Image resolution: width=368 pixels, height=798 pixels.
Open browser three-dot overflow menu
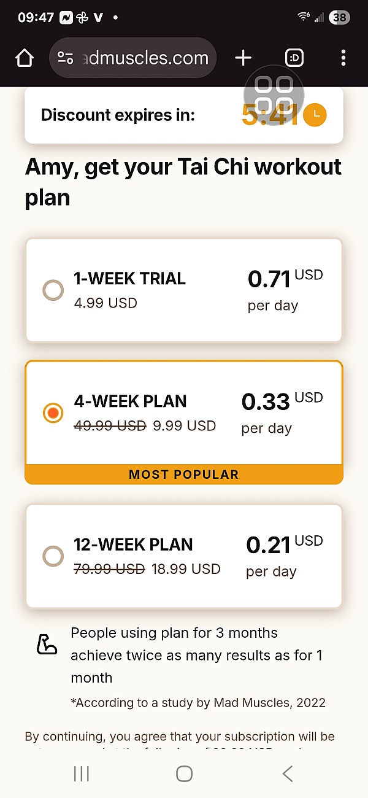click(343, 58)
